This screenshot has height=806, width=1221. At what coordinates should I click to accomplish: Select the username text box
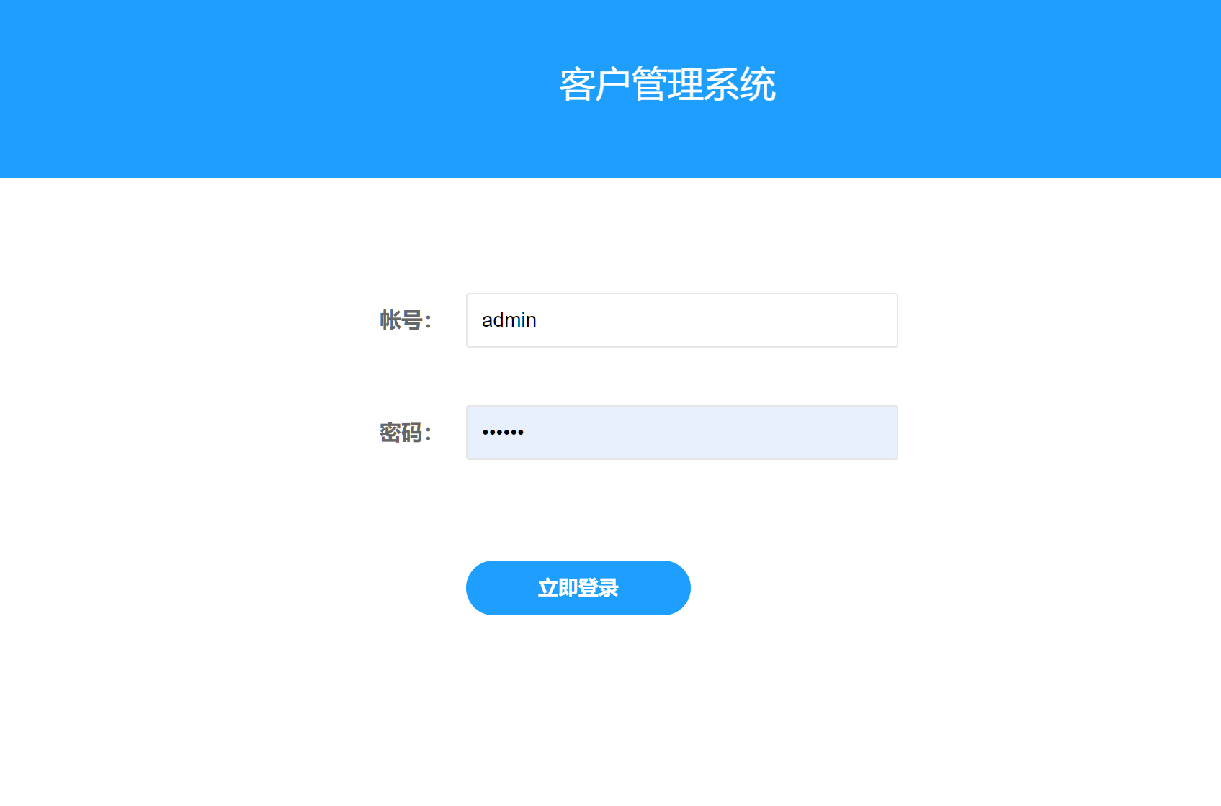(681, 320)
